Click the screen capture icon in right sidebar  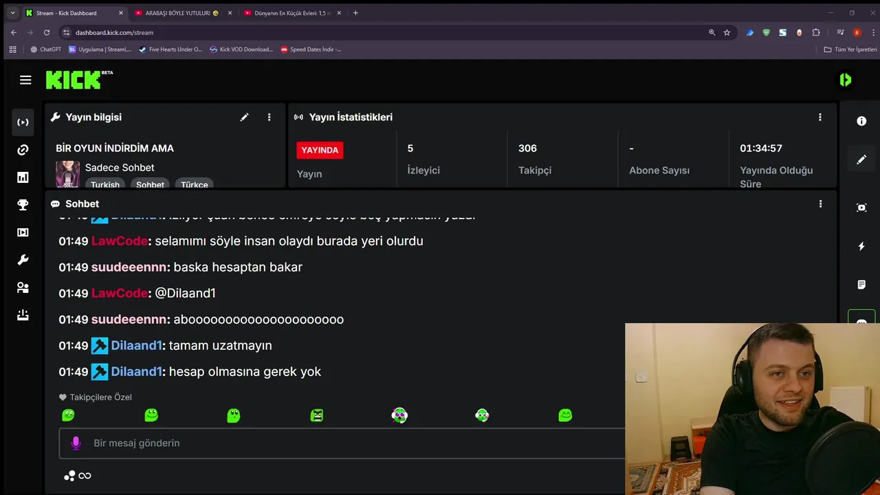tap(861, 208)
